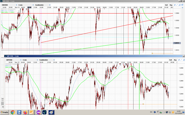Viewport: 185px width, 115px height.
Task: Click scroll-up arrow of EUR/USD price axis
Action: click(183, 8)
